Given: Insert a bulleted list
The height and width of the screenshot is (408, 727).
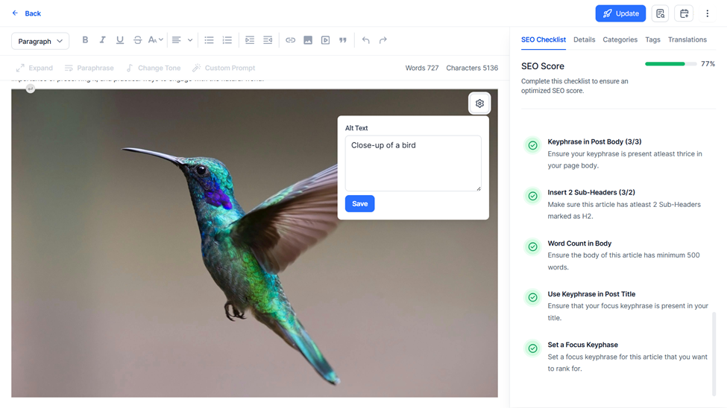Looking at the screenshot, I should (x=209, y=39).
